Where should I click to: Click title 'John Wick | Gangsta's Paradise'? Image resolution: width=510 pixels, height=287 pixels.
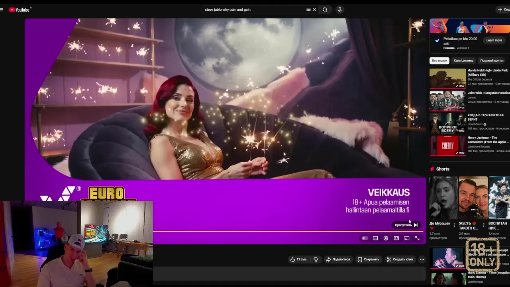pos(489,93)
